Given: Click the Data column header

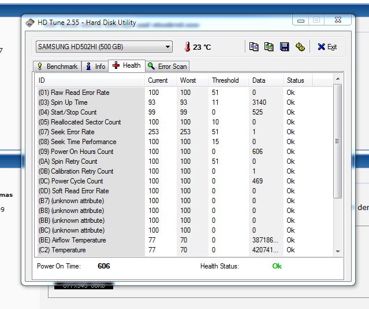Looking at the screenshot, I should tap(266, 80).
